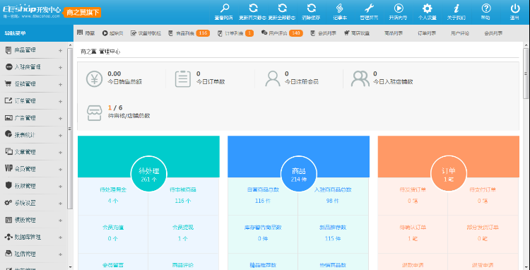530x270 pixels.
Task: Click the single-person icon for 今日注册会员
Action: click(273, 79)
